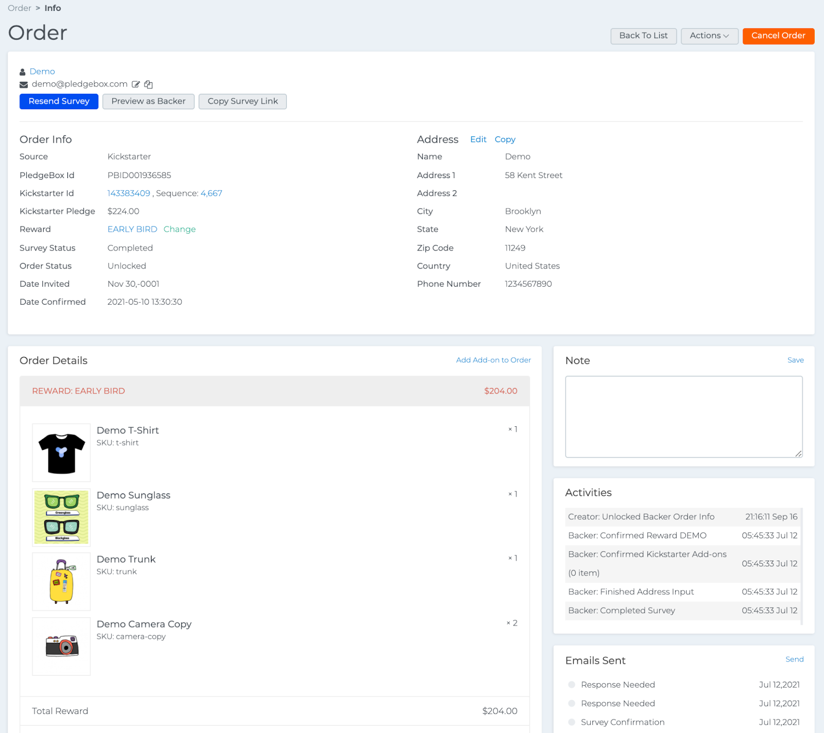This screenshot has height=733, width=824.
Task: Click the Country value United States
Action: [x=533, y=266]
